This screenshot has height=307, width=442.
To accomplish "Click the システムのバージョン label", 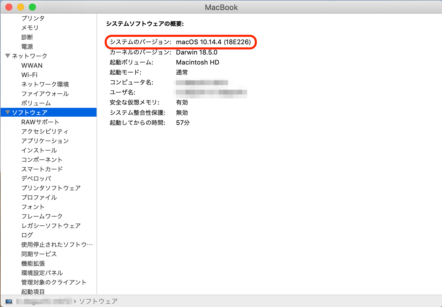I will [140, 42].
